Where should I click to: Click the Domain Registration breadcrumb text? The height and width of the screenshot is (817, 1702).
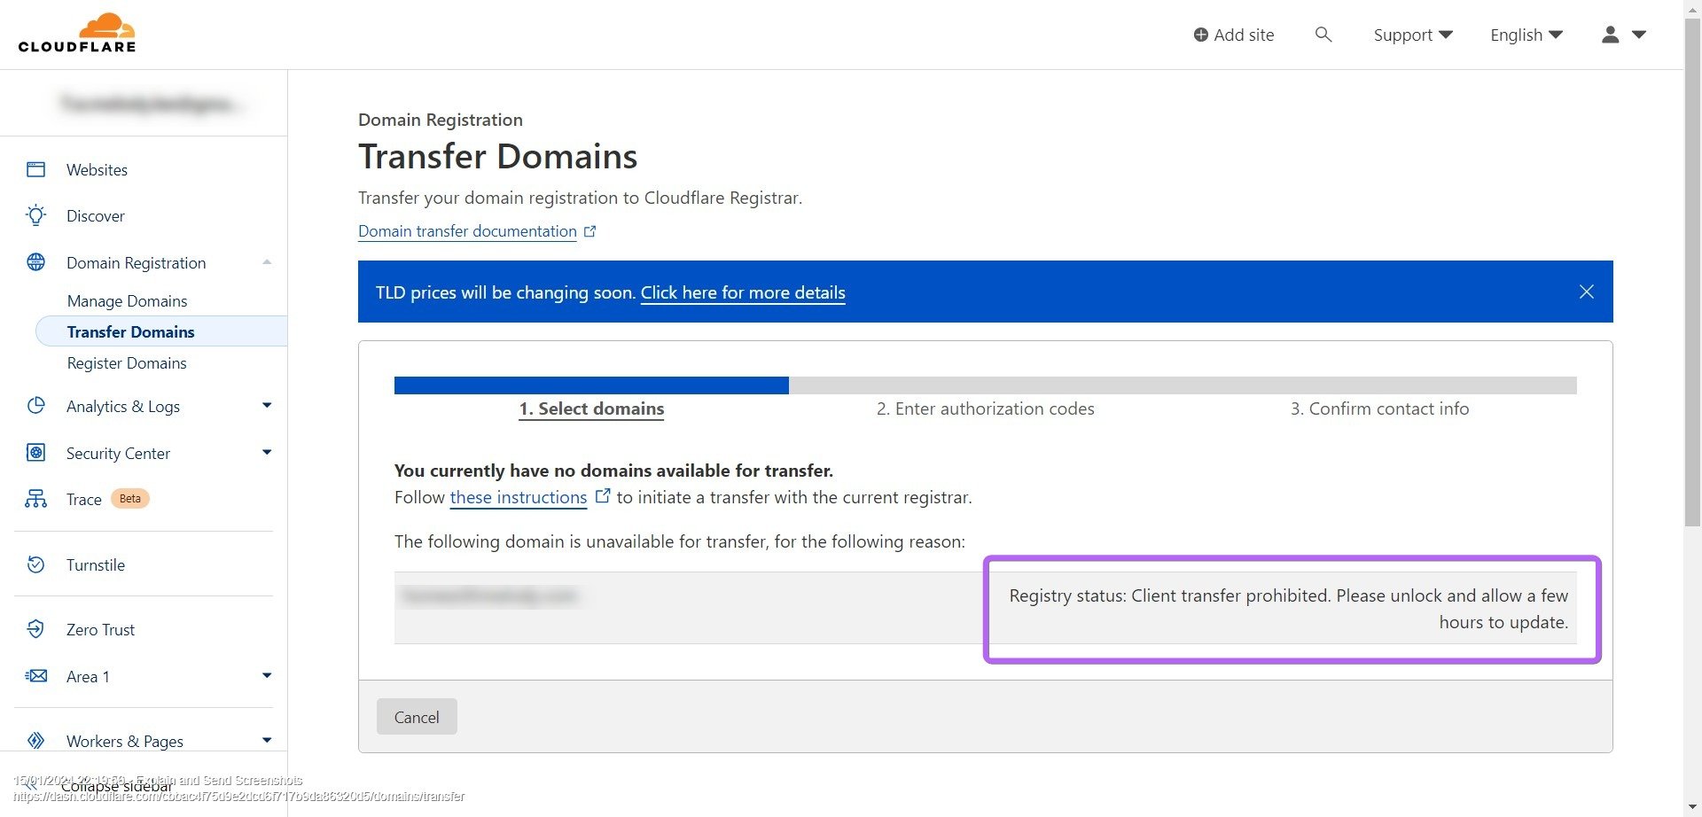441,120
